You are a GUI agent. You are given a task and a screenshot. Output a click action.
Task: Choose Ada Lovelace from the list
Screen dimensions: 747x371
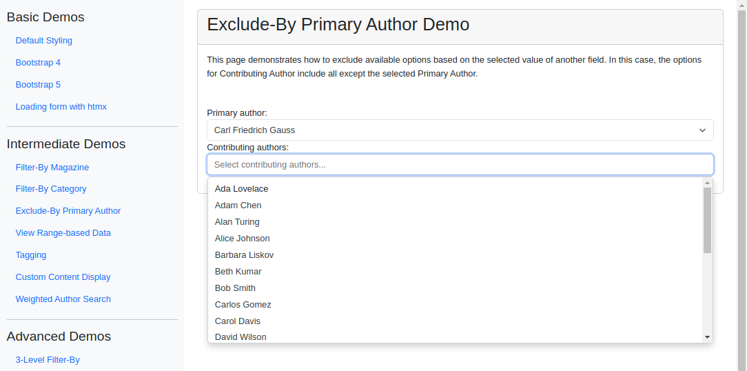tap(456, 189)
